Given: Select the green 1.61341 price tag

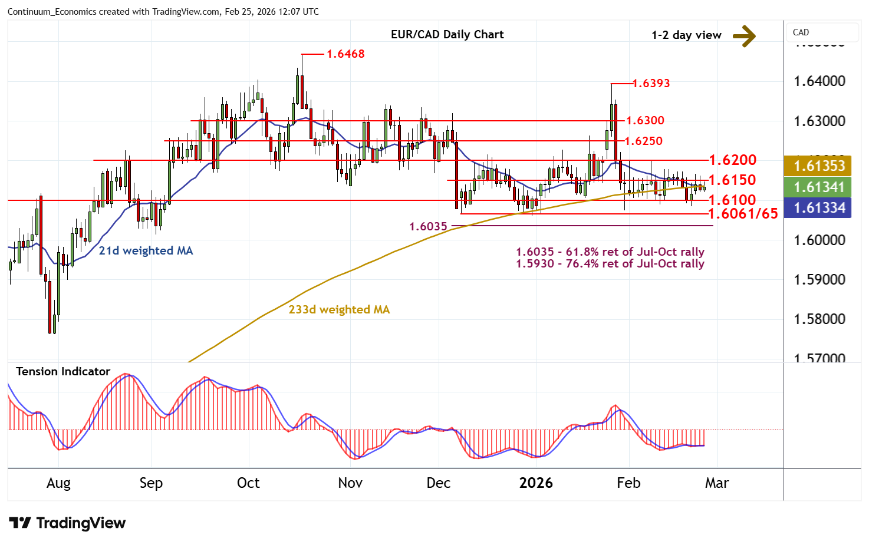Looking at the screenshot, I should (819, 187).
